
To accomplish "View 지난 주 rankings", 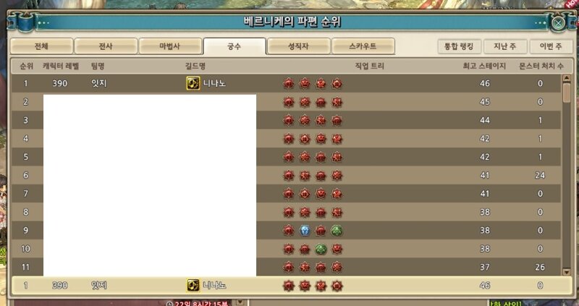I will click(504, 46).
